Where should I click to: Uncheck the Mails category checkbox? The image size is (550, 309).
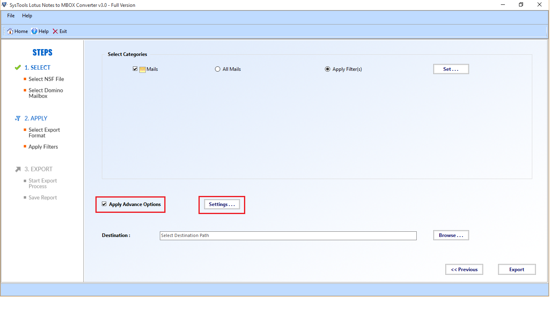pyautogui.click(x=135, y=69)
